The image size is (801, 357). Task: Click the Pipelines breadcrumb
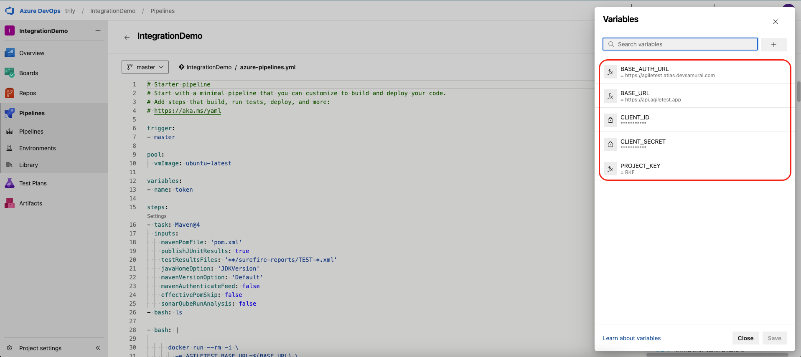click(163, 11)
